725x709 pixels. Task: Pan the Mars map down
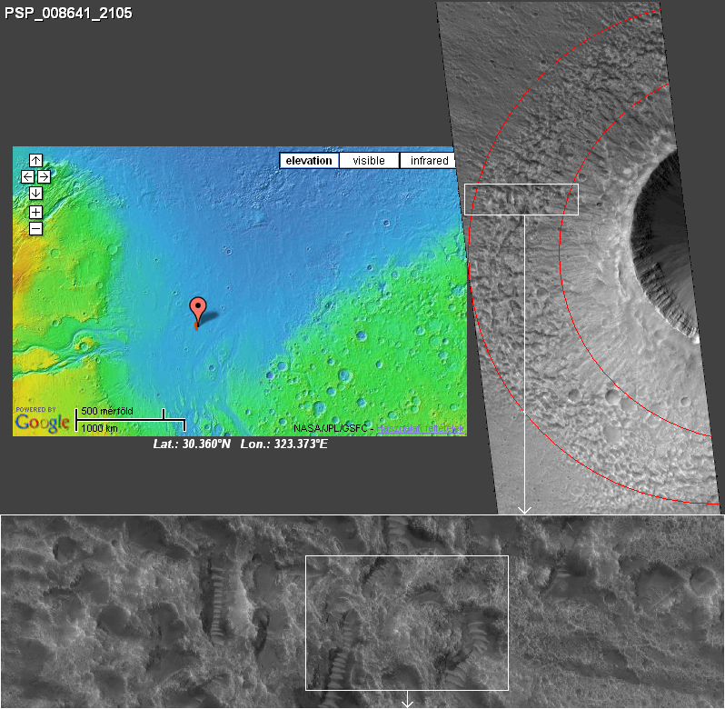tap(35, 193)
